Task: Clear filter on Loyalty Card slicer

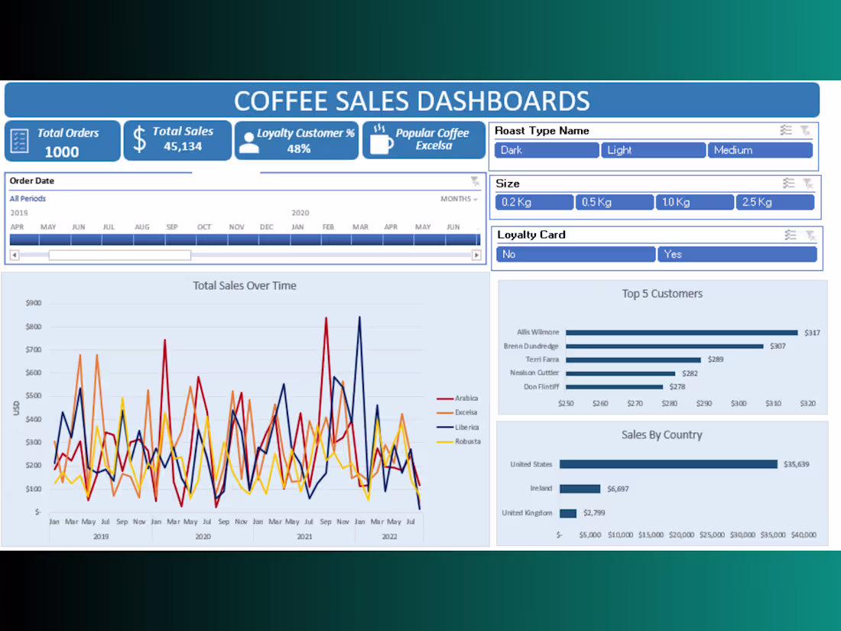Action: tap(810, 235)
